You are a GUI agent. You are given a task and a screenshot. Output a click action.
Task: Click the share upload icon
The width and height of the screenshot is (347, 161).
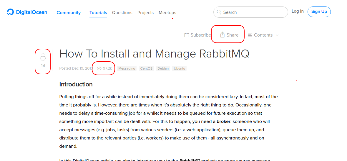(x=223, y=34)
